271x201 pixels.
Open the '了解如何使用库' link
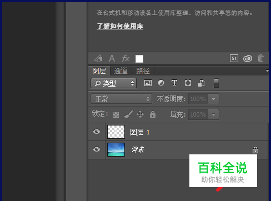pyautogui.click(x=120, y=26)
